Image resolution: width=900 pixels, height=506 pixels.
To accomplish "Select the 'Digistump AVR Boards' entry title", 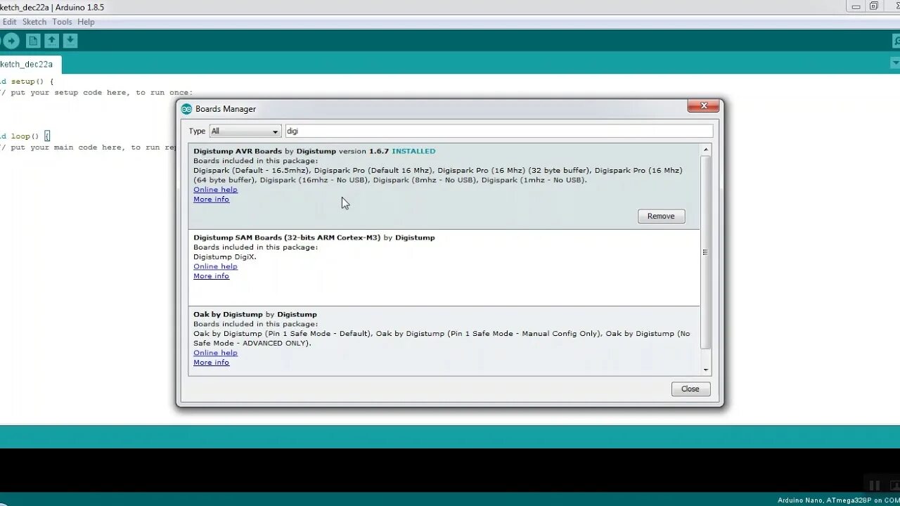I will click(238, 151).
